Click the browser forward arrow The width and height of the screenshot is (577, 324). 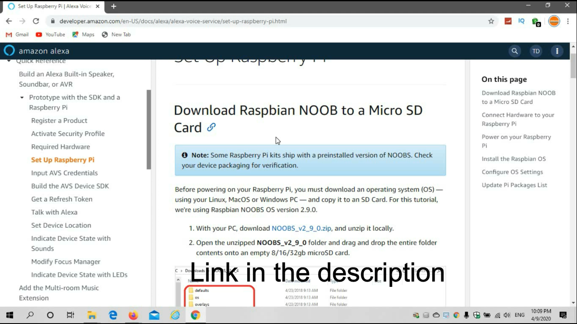[x=22, y=21]
